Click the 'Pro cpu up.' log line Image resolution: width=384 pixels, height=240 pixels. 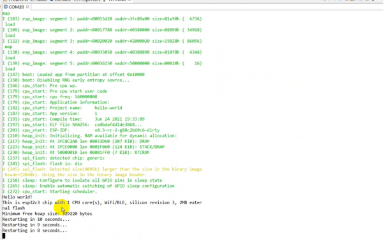tap(40, 86)
